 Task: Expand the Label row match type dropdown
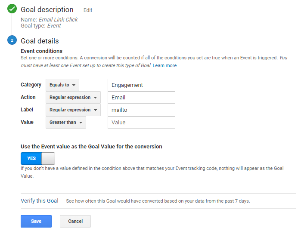click(x=73, y=110)
